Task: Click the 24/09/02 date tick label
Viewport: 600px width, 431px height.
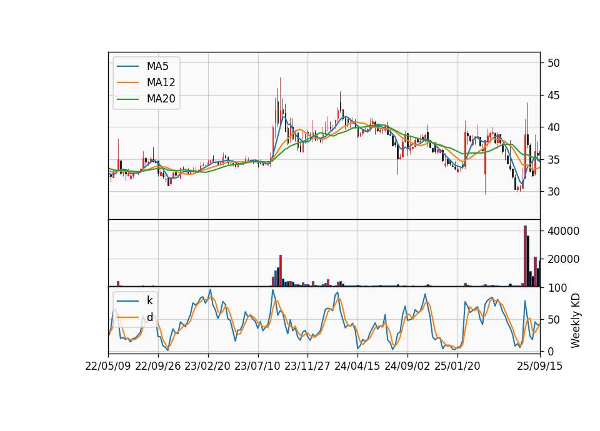Action: tap(407, 366)
